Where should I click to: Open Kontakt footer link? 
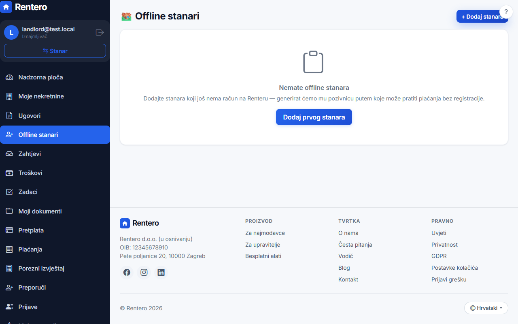click(348, 279)
